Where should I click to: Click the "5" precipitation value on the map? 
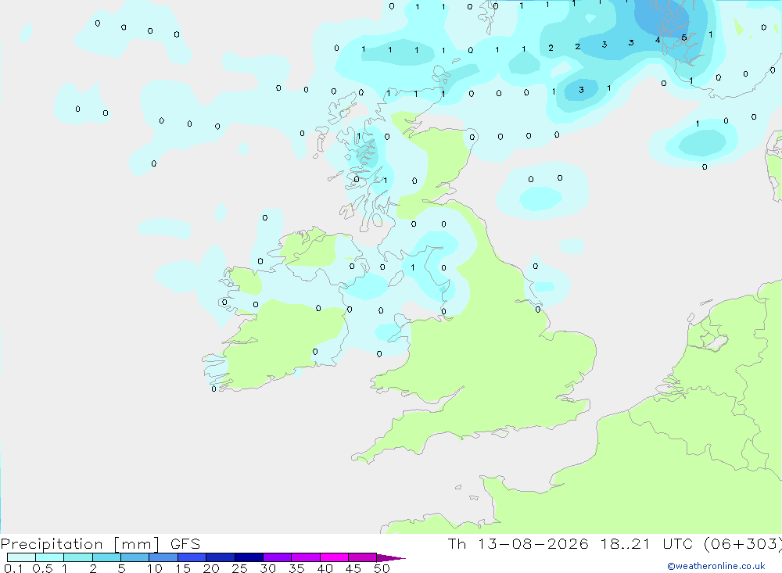pos(684,38)
